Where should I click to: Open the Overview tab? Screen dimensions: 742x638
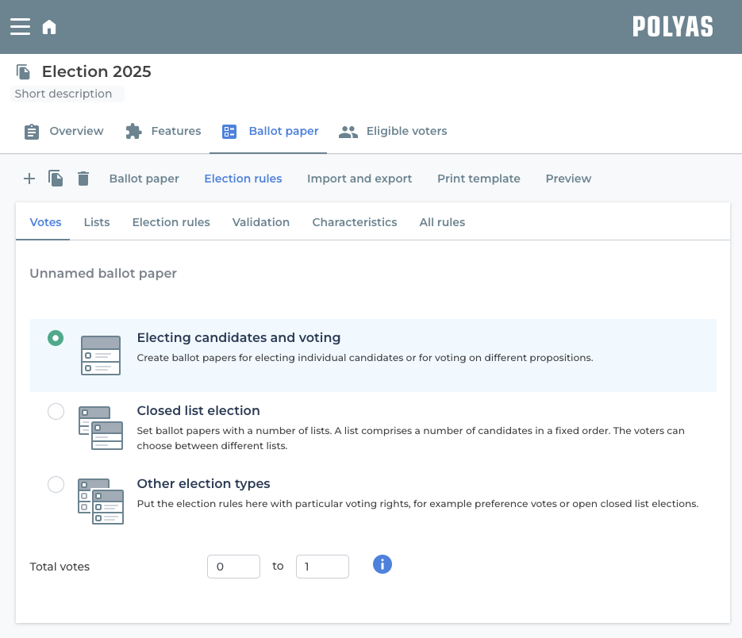tap(64, 131)
